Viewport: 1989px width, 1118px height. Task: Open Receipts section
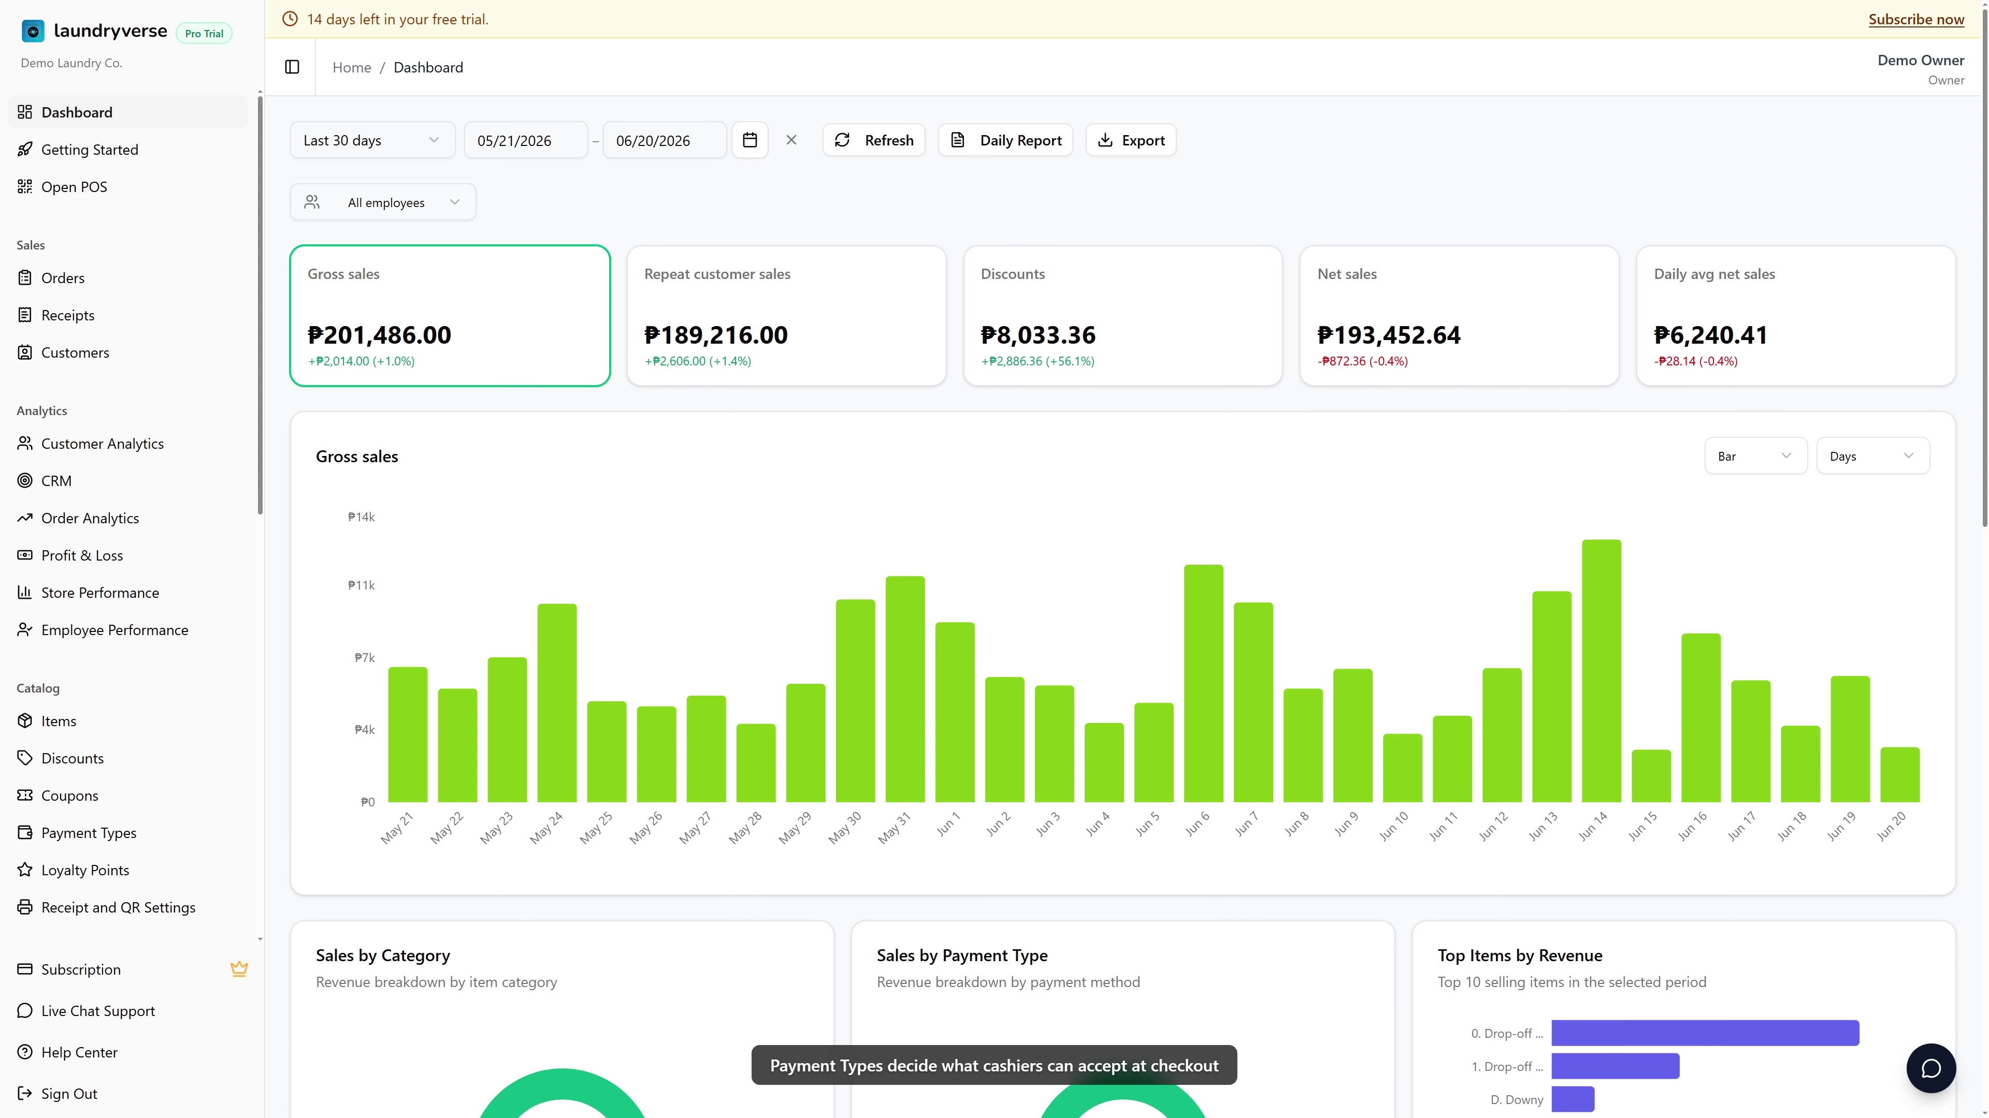click(x=128, y=315)
